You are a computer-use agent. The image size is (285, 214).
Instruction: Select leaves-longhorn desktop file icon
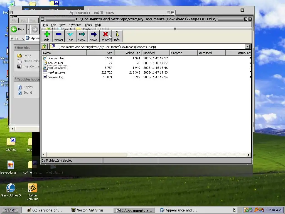click(x=10, y=167)
